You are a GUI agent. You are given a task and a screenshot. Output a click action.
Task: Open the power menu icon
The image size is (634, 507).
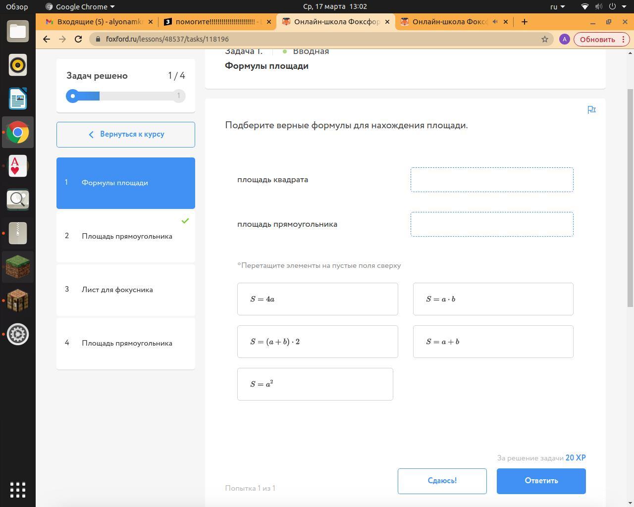612,6
